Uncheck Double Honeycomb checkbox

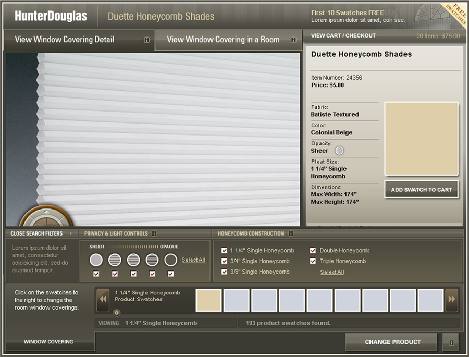pos(313,250)
